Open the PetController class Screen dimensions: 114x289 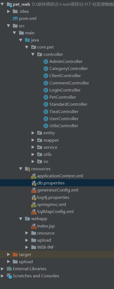63,97
